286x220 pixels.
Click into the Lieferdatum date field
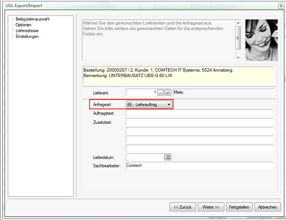144,157
